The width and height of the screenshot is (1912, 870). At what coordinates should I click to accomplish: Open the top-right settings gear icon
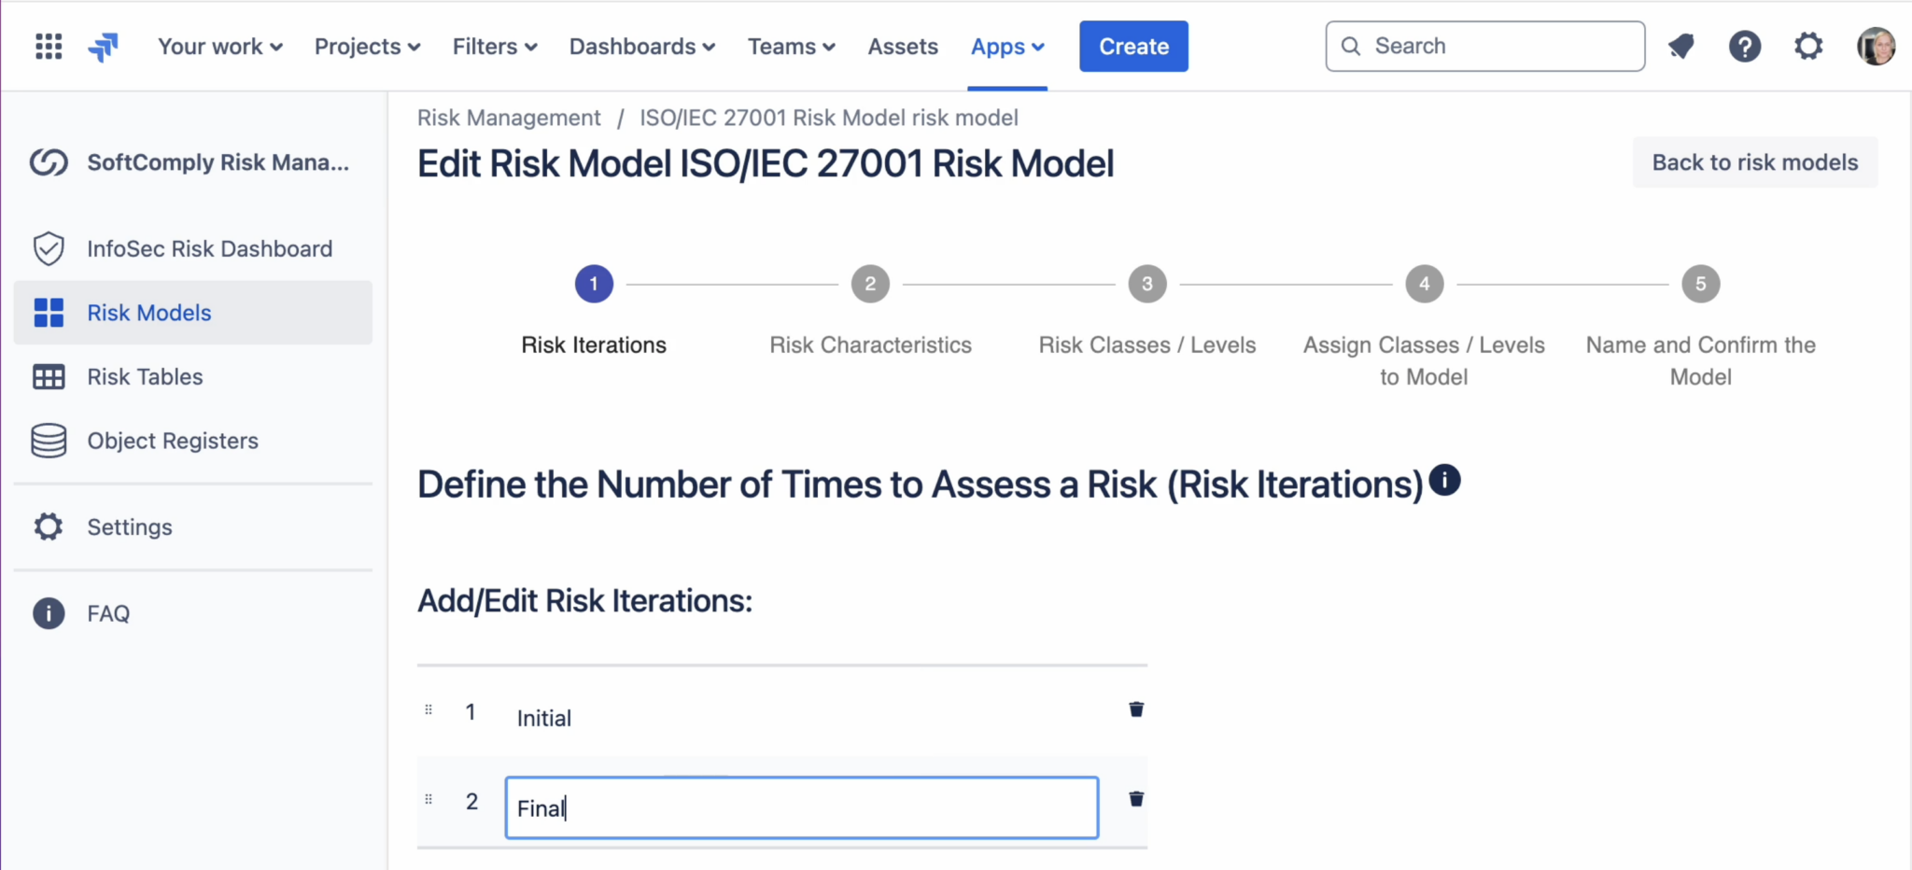(x=1808, y=46)
